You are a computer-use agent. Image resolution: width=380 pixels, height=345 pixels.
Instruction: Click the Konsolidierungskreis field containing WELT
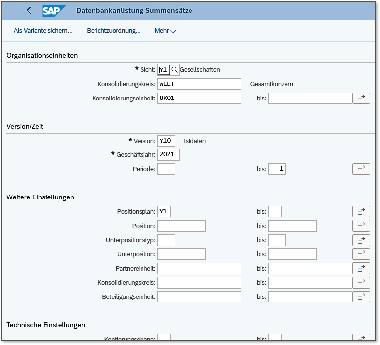point(199,84)
